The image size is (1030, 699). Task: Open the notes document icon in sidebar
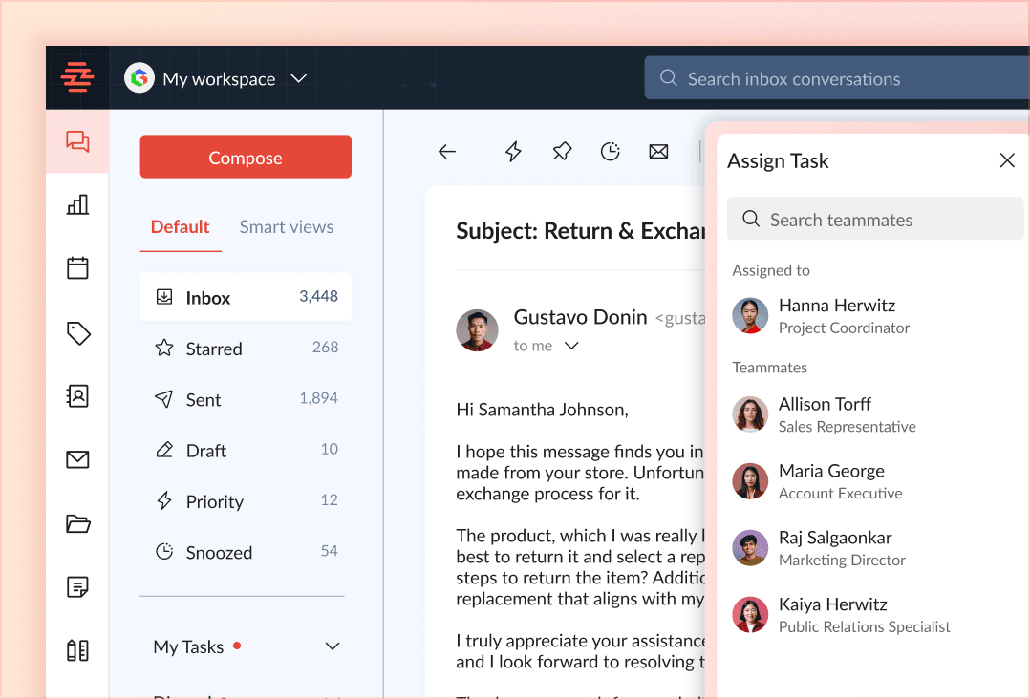coord(77,586)
